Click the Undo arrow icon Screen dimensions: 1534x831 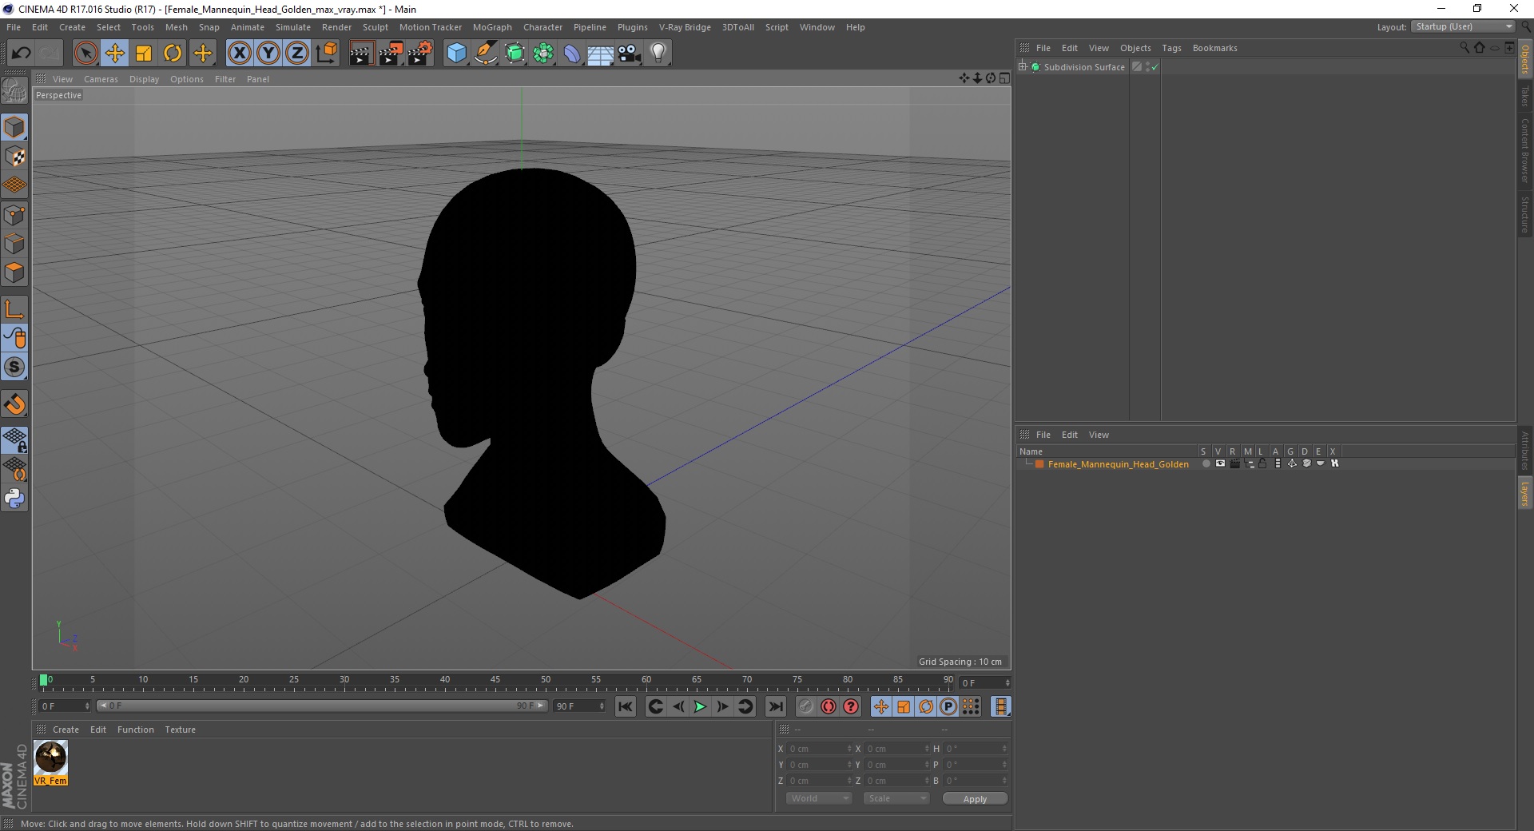21,54
